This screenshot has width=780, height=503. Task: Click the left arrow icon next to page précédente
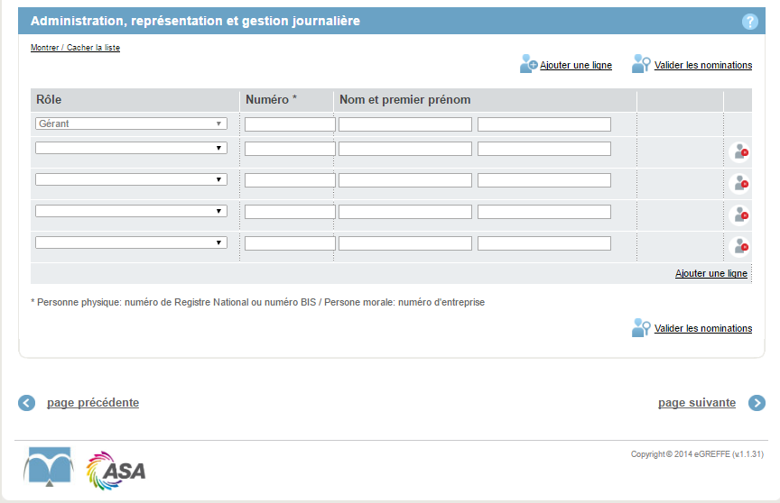(27, 403)
